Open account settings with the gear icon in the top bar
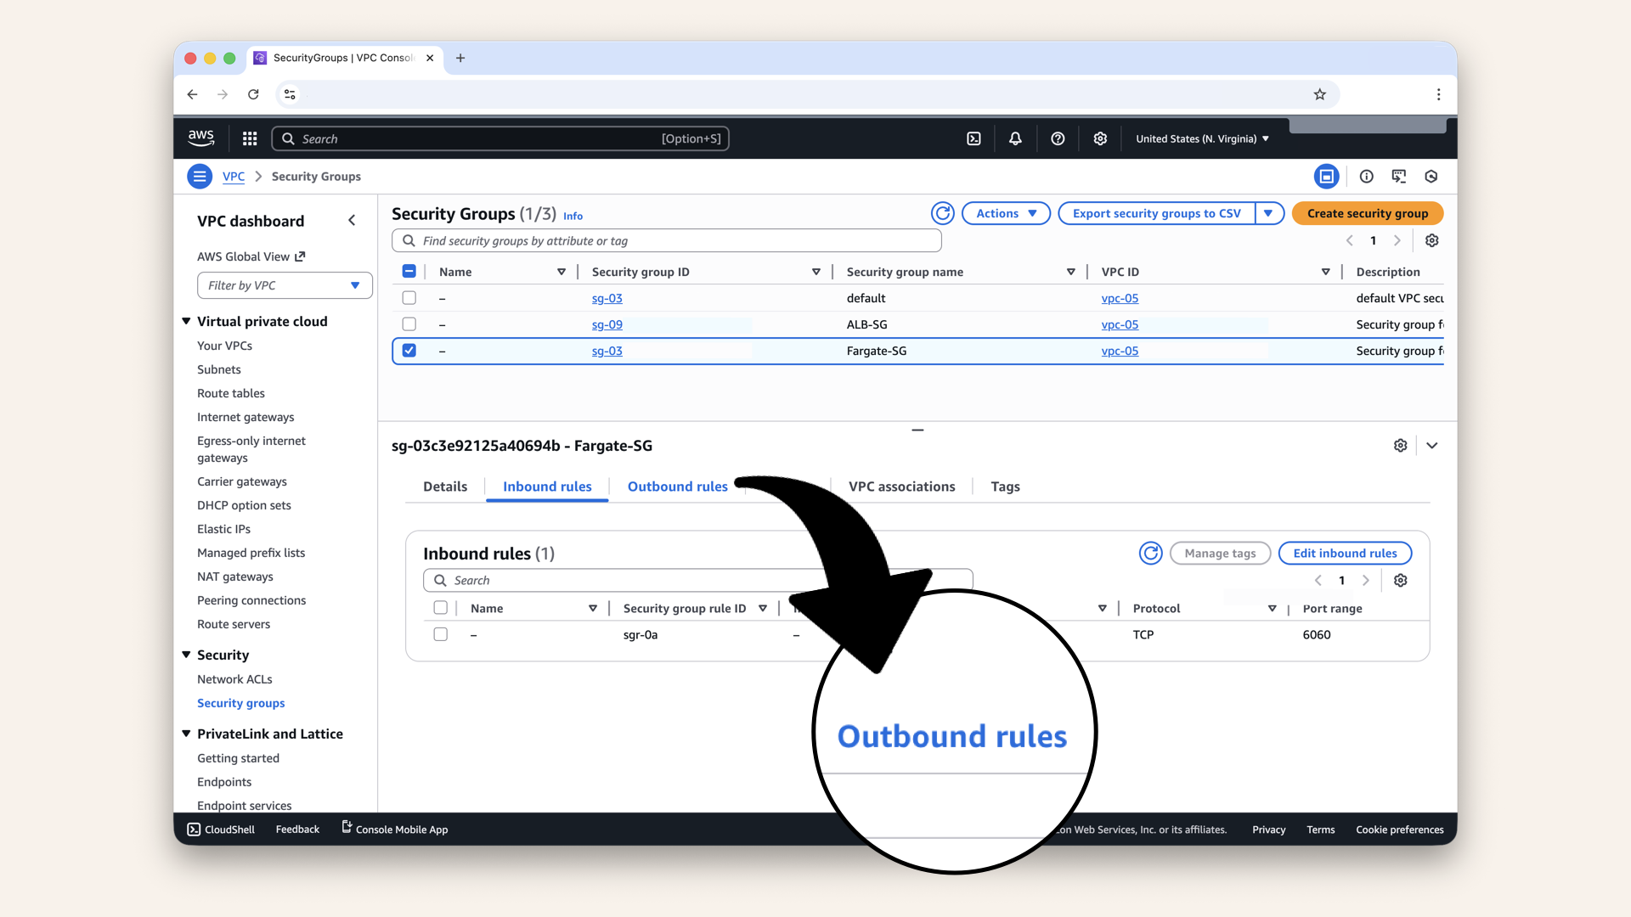This screenshot has height=917, width=1631. 1100,138
